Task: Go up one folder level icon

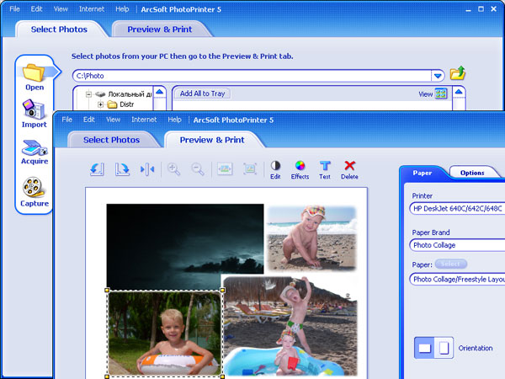Action: [458, 73]
